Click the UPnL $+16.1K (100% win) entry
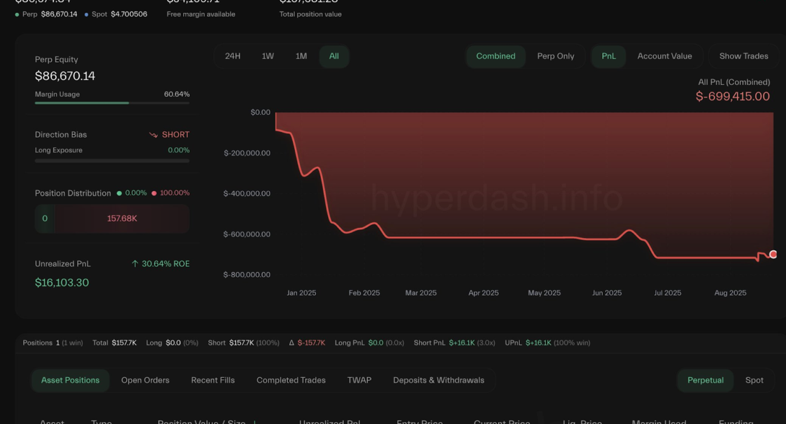This screenshot has width=786, height=424. click(548, 343)
